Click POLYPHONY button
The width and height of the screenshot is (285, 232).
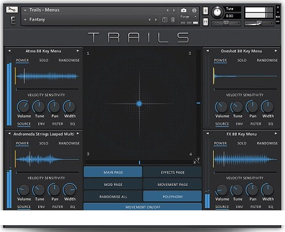[x=173, y=197]
